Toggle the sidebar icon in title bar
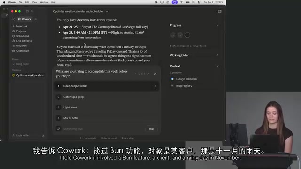The width and height of the screenshot is (301, 169). (x=27, y=11)
